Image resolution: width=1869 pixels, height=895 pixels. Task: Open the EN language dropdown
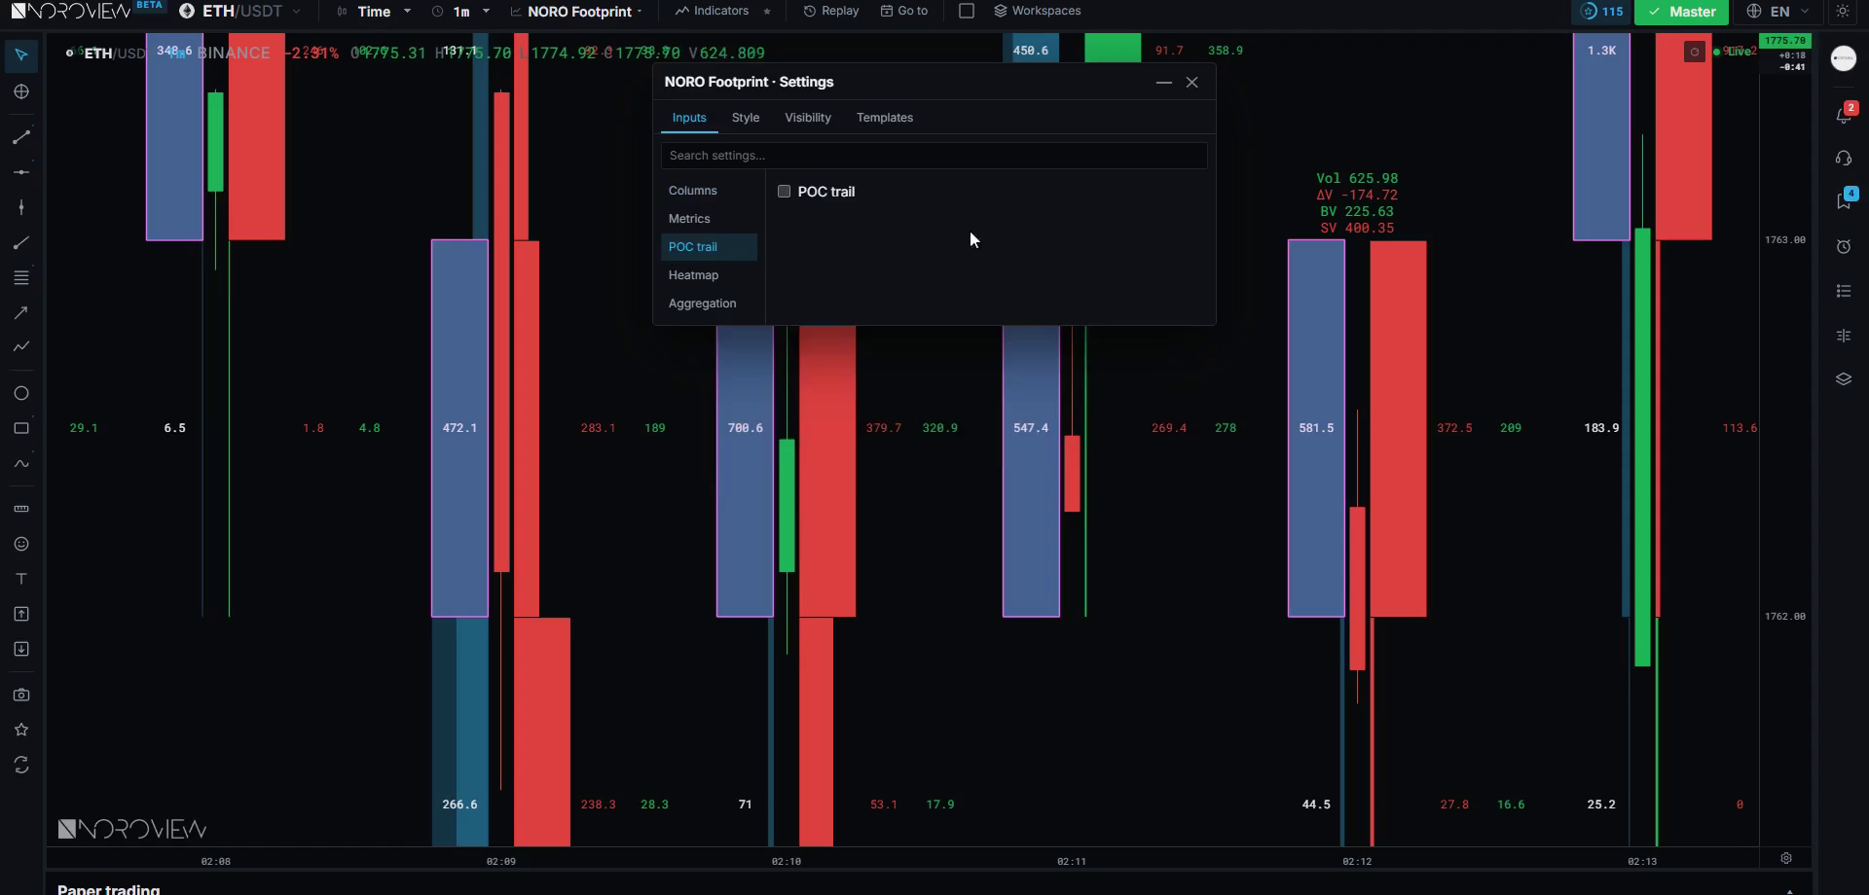(1779, 12)
